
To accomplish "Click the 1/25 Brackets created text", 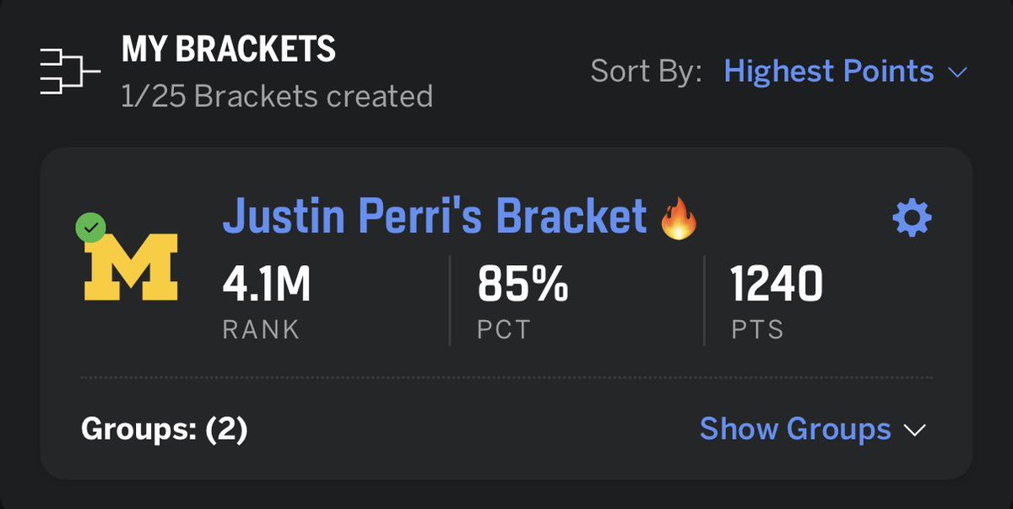I will [x=277, y=96].
